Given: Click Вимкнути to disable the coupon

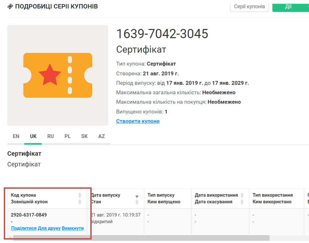Looking at the screenshot, I should (x=73, y=228).
